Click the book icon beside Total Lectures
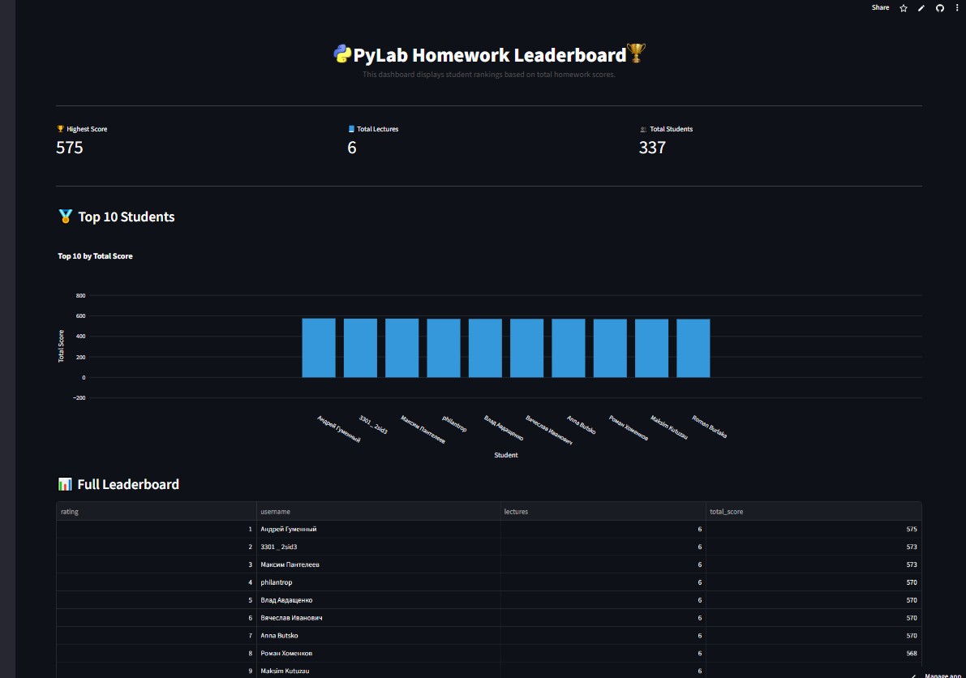The image size is (966, 678). pos(351,129)
